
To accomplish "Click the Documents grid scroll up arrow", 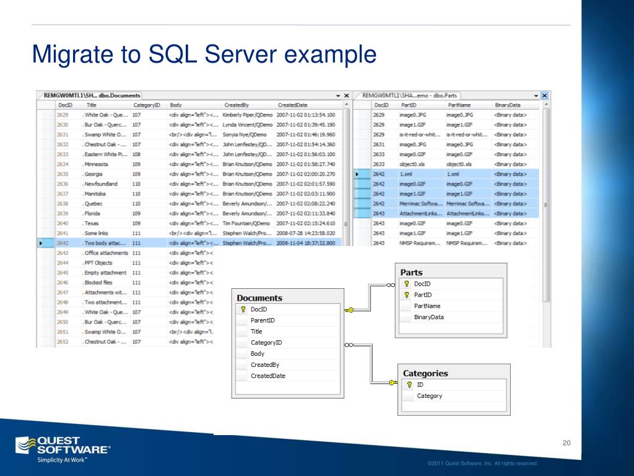I will pos(346,105).
